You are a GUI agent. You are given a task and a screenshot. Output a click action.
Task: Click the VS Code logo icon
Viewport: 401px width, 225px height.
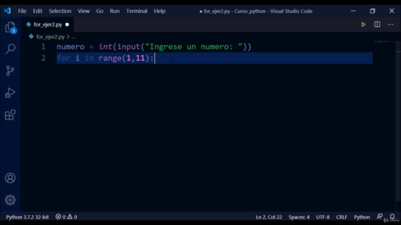[x=8, y=11]
